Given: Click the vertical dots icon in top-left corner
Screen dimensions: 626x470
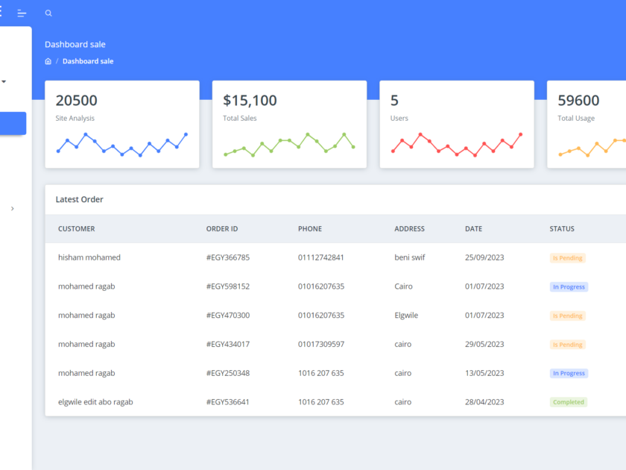Looking at the screenshot, I should coord(1,12).
